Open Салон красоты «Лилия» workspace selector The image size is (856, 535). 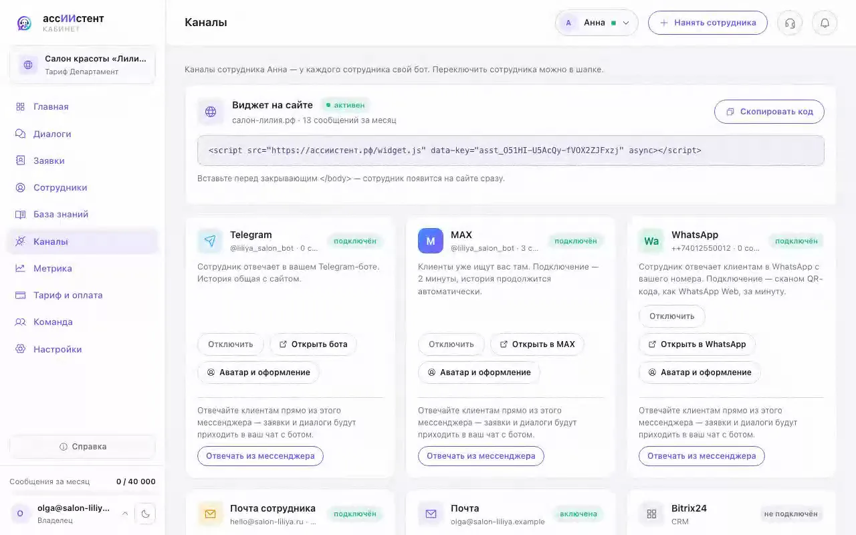(x=82, y=65)
